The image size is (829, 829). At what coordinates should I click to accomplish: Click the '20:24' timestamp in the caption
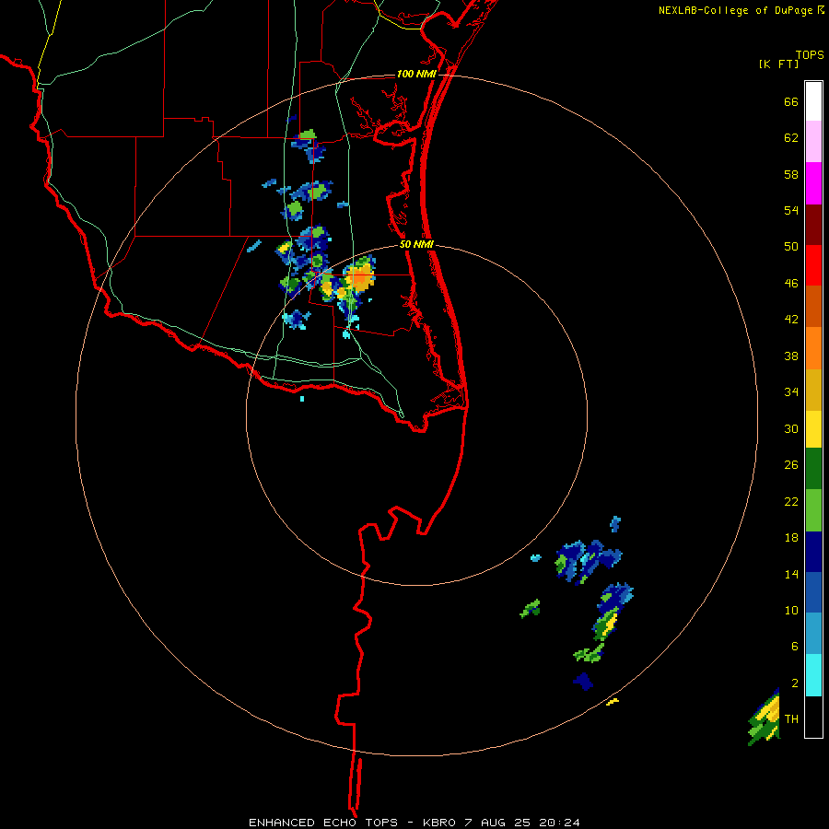(x=559, y=823)
